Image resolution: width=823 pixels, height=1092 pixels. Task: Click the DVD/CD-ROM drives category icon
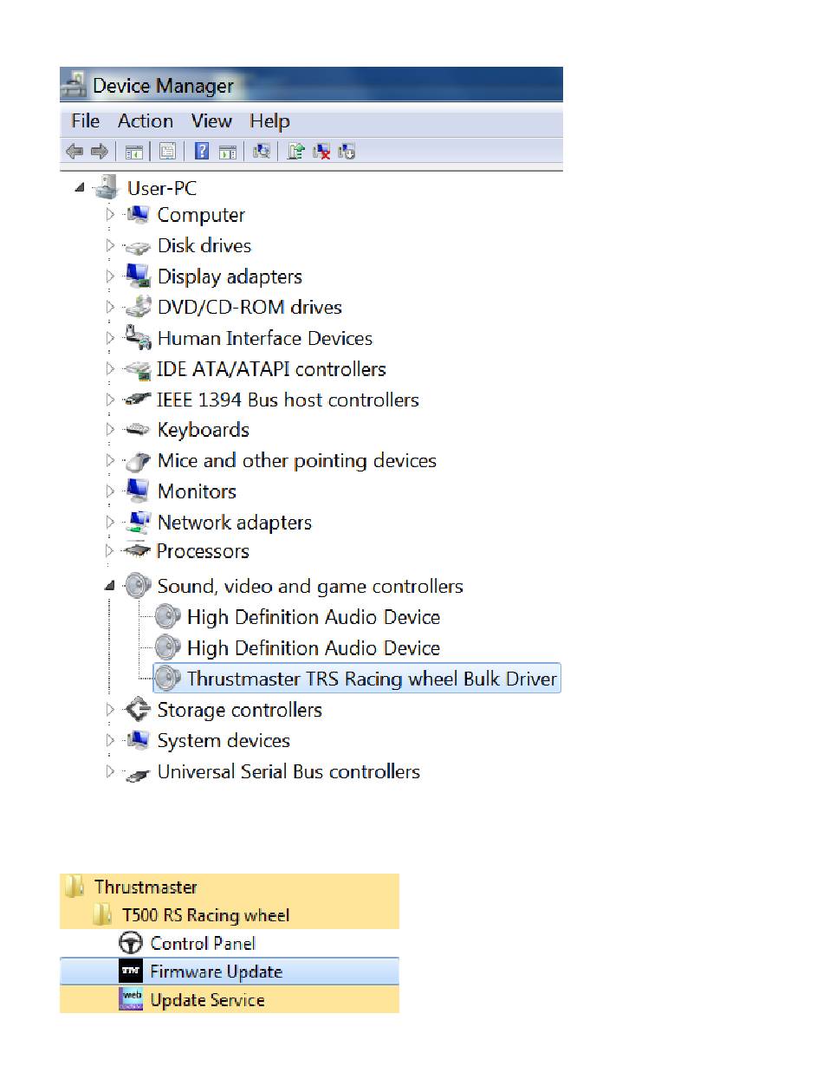coord(138,307)
